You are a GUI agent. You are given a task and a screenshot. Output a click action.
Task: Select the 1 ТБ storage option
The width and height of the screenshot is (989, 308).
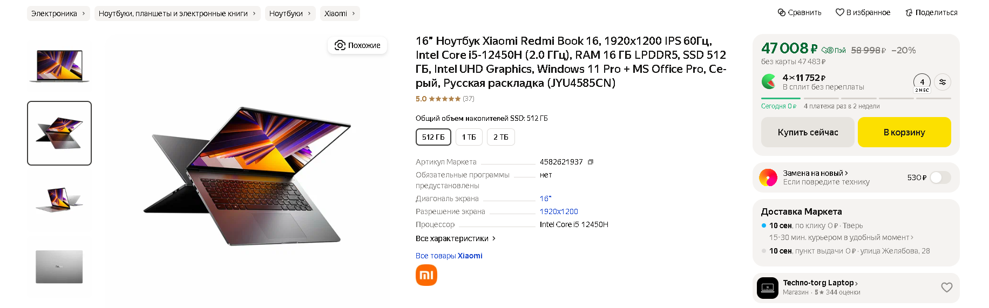[469, 137]
